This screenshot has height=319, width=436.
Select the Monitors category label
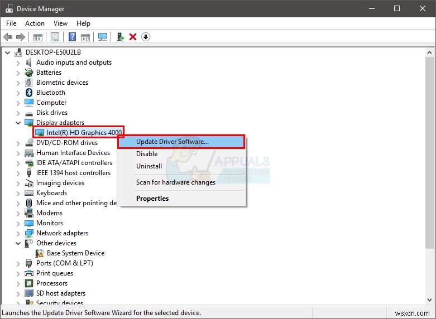(x=50, y=223)
